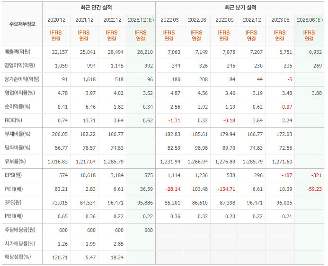Select the debt ratio value 206.05
328x266 pixels.
coord(60,134)
